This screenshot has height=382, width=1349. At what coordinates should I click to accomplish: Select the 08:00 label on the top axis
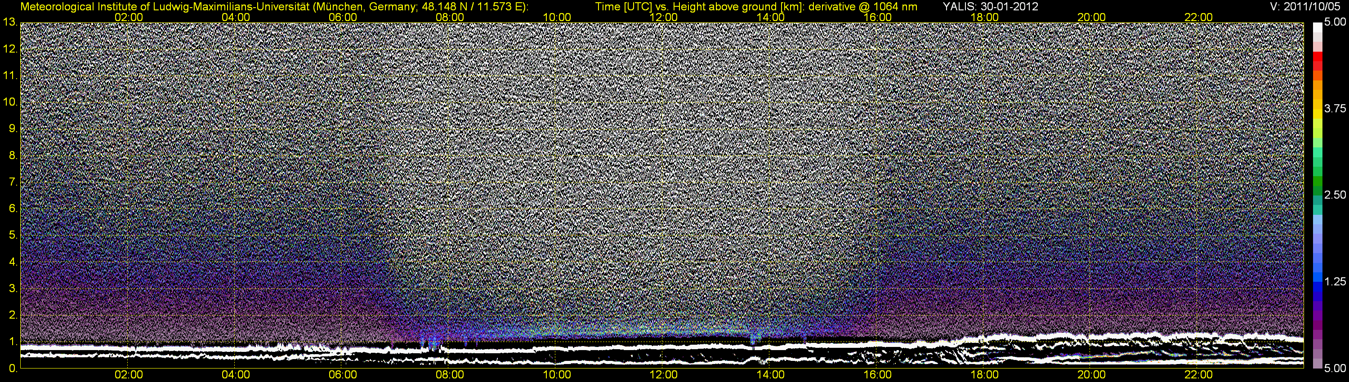[x=450, y=17]
